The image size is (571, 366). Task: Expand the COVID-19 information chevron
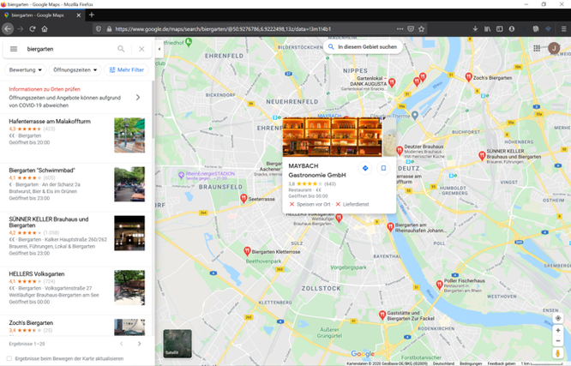click(138, 97)
